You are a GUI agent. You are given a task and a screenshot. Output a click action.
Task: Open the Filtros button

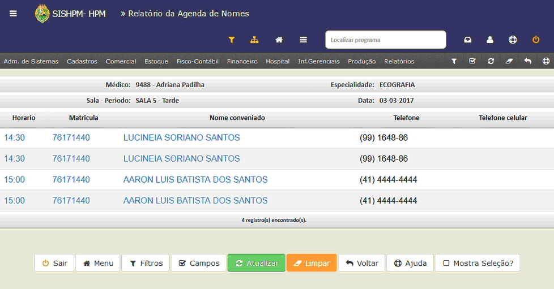click(146, 263)
